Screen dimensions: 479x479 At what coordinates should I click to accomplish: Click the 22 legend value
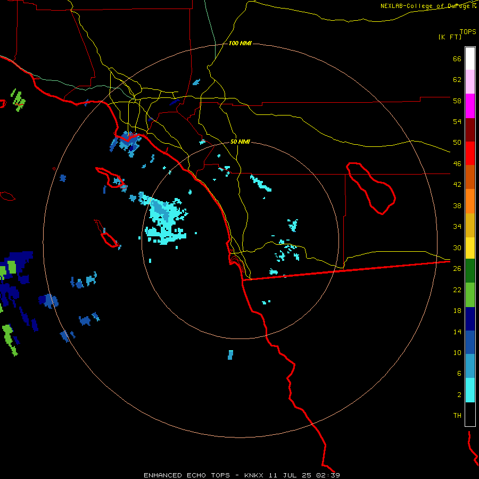457,290
